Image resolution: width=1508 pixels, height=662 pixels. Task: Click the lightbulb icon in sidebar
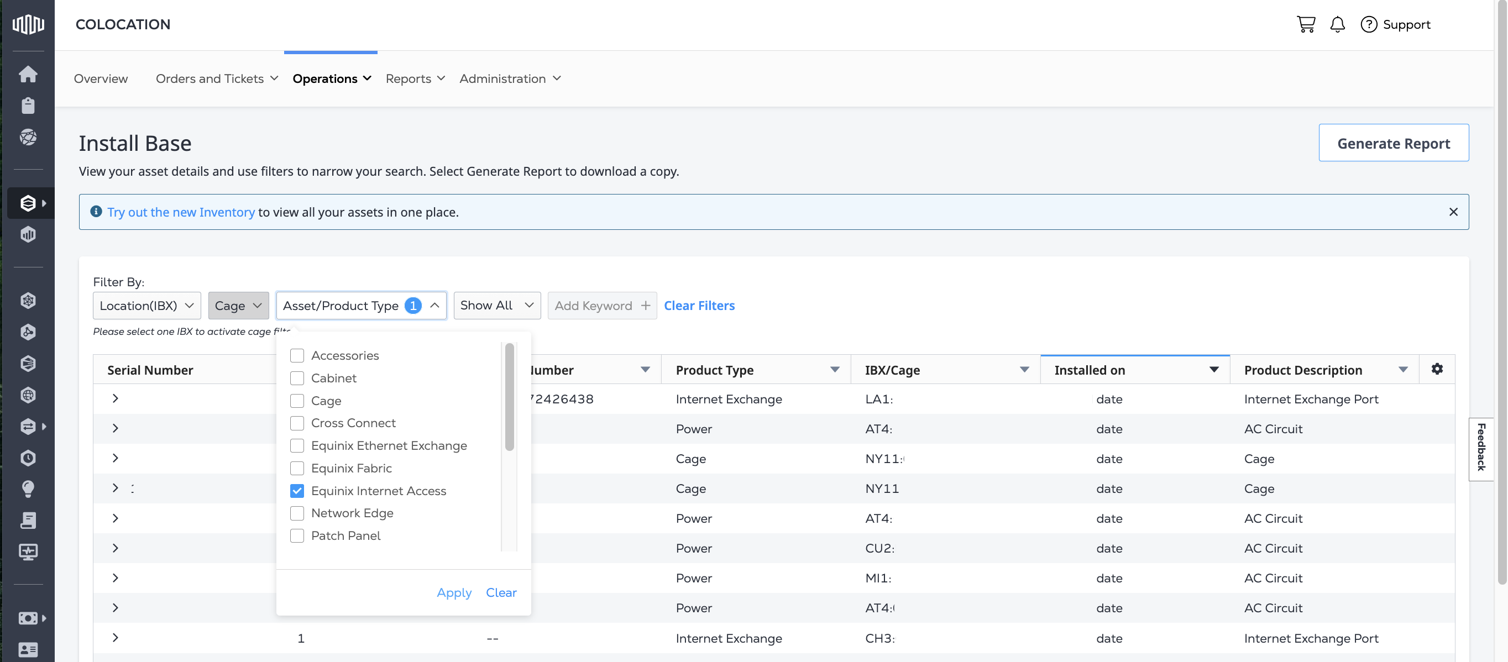coord(28,488)
